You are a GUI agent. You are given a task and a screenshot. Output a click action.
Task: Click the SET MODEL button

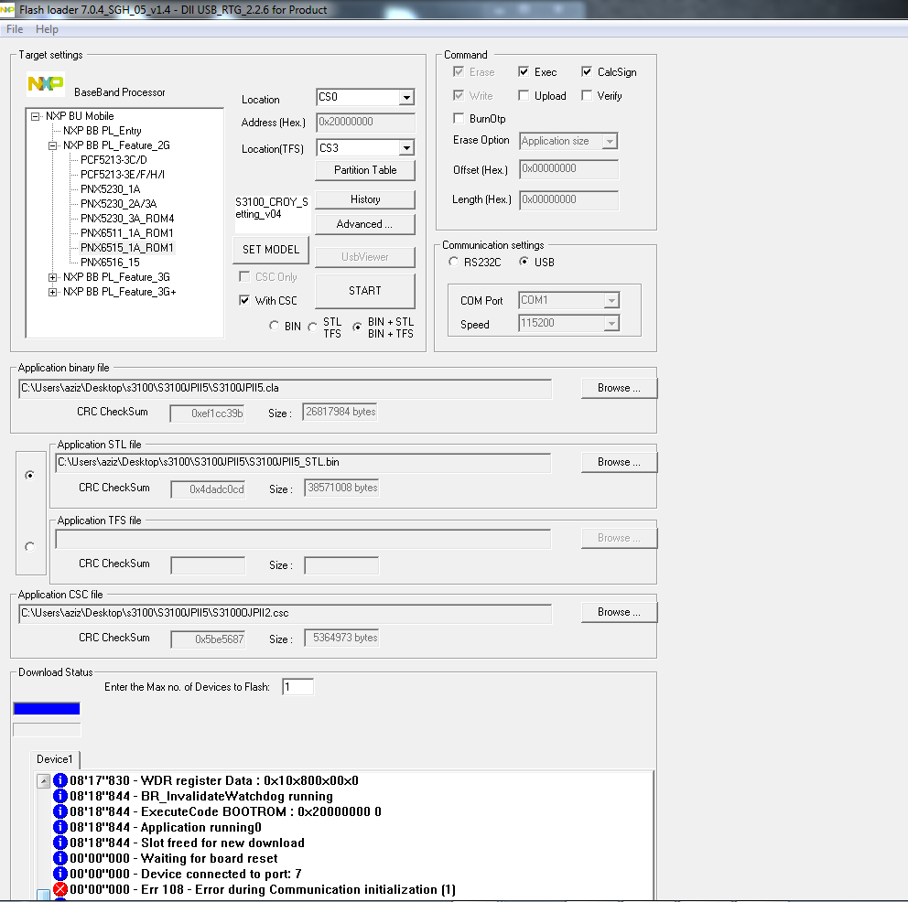pos(271,250)
